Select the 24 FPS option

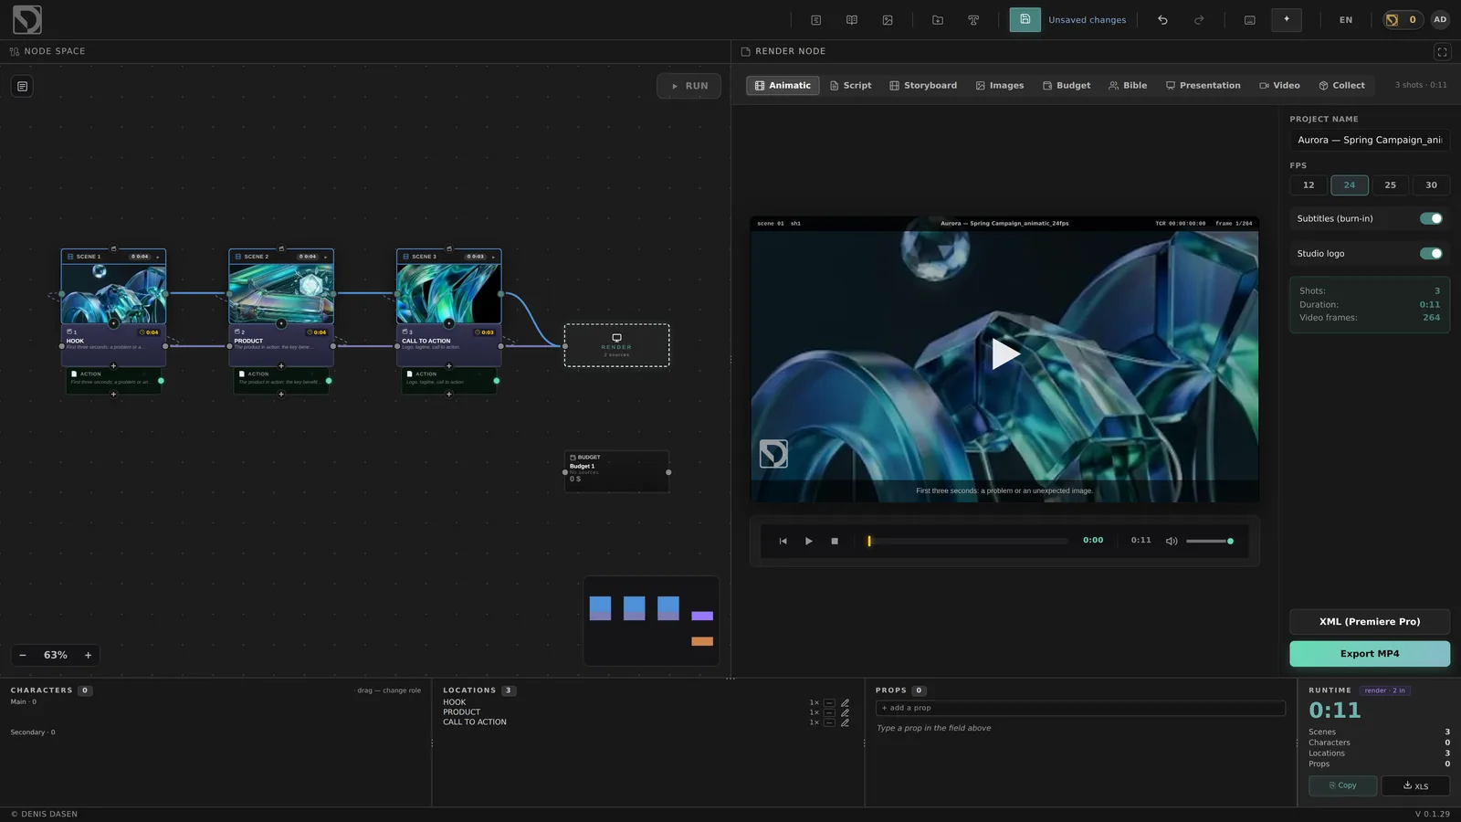tap(1350, 184)
